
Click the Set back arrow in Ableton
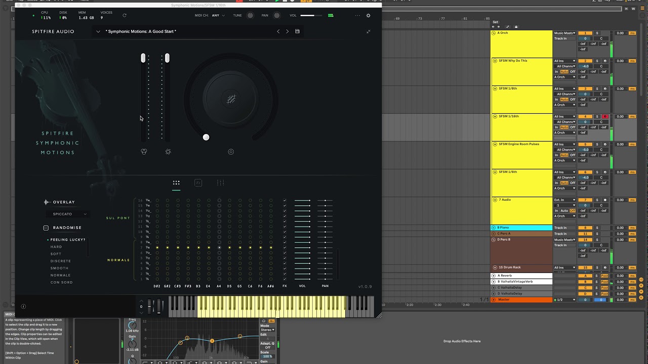pos(494,27)
